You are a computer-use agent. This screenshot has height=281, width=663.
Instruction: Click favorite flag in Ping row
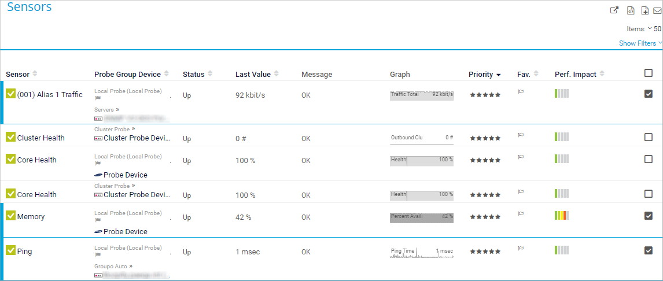[520, 249]
